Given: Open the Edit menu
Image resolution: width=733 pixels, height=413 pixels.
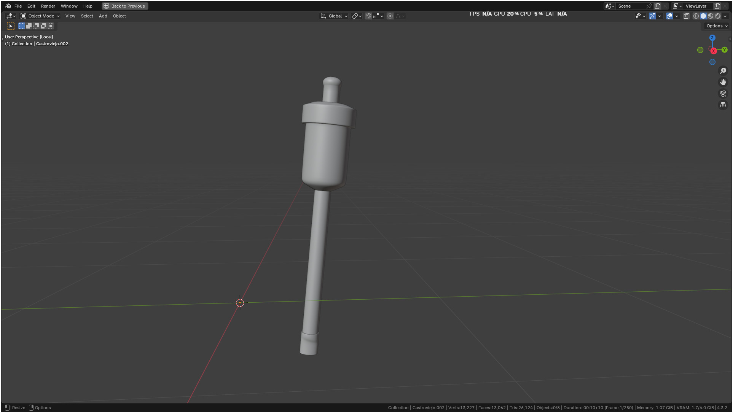Looking at the screenshot, I should coord(31,6).
